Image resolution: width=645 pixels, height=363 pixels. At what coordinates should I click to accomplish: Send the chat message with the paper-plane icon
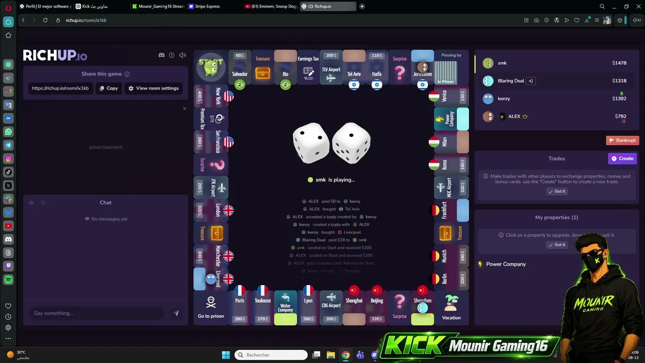(176, 313)
